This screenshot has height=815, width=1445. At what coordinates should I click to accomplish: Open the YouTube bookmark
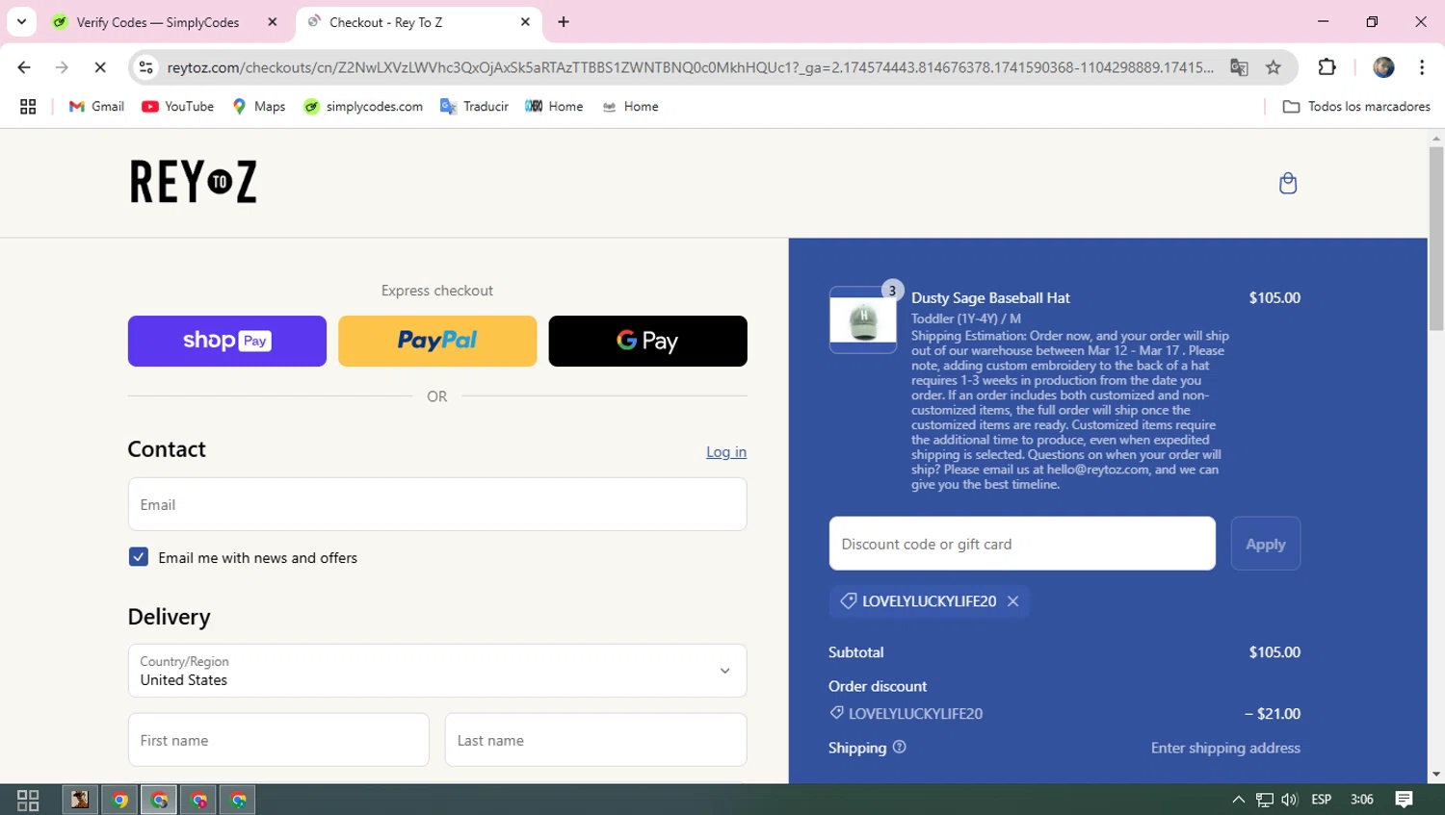178,107
